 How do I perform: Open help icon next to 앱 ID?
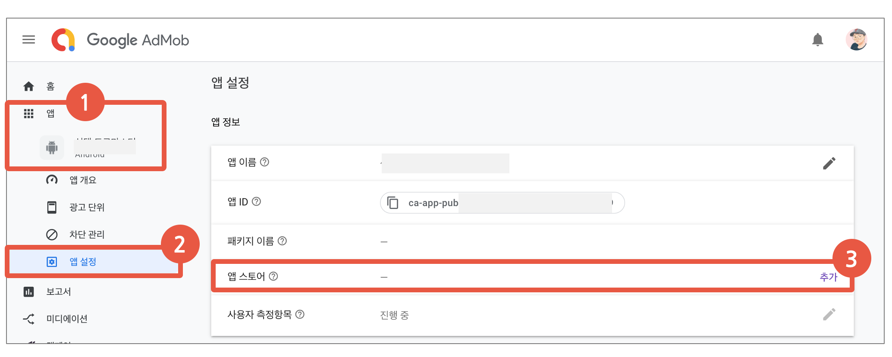pyautogui.click(x=256, y=201)
